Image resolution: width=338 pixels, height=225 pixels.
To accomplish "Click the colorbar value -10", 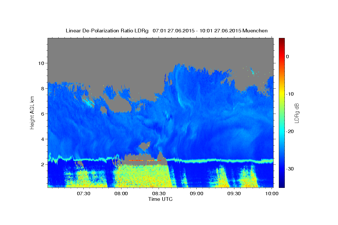I will (290, 94).
